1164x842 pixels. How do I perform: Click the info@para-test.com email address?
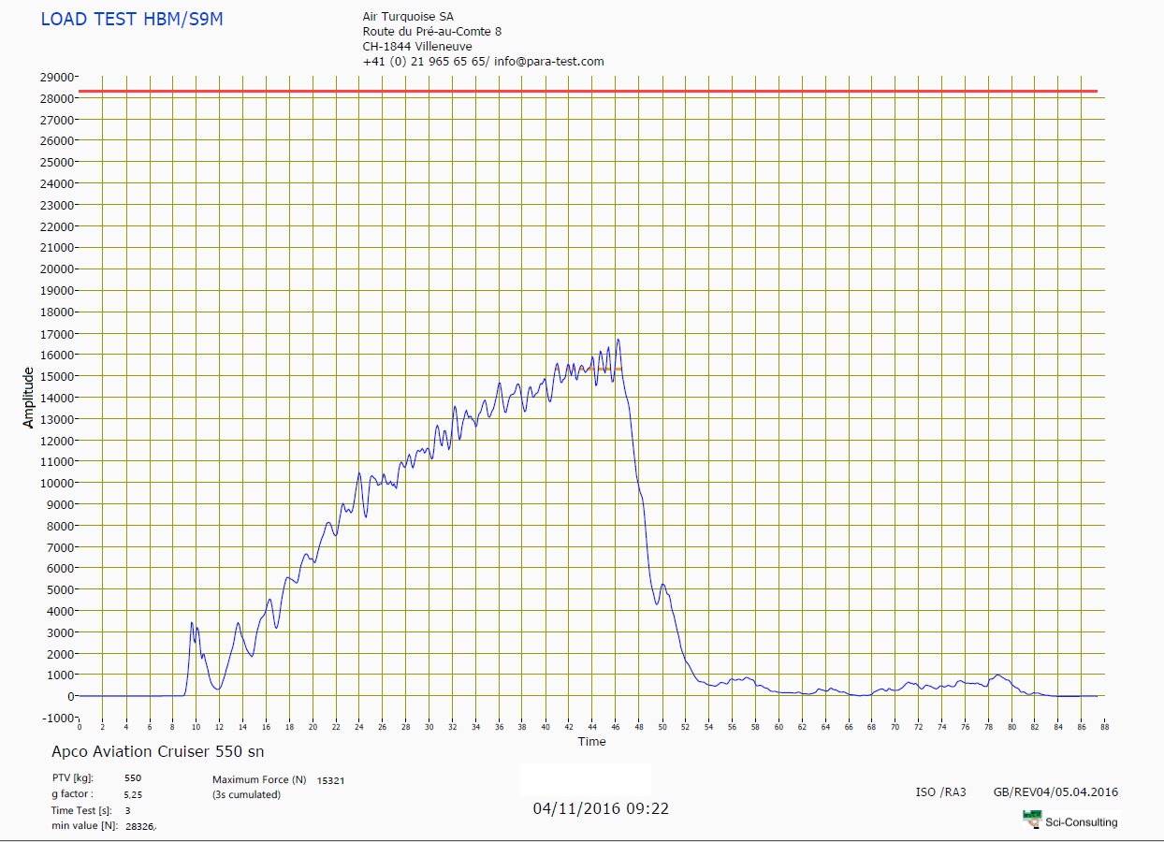tap(549, 62)
